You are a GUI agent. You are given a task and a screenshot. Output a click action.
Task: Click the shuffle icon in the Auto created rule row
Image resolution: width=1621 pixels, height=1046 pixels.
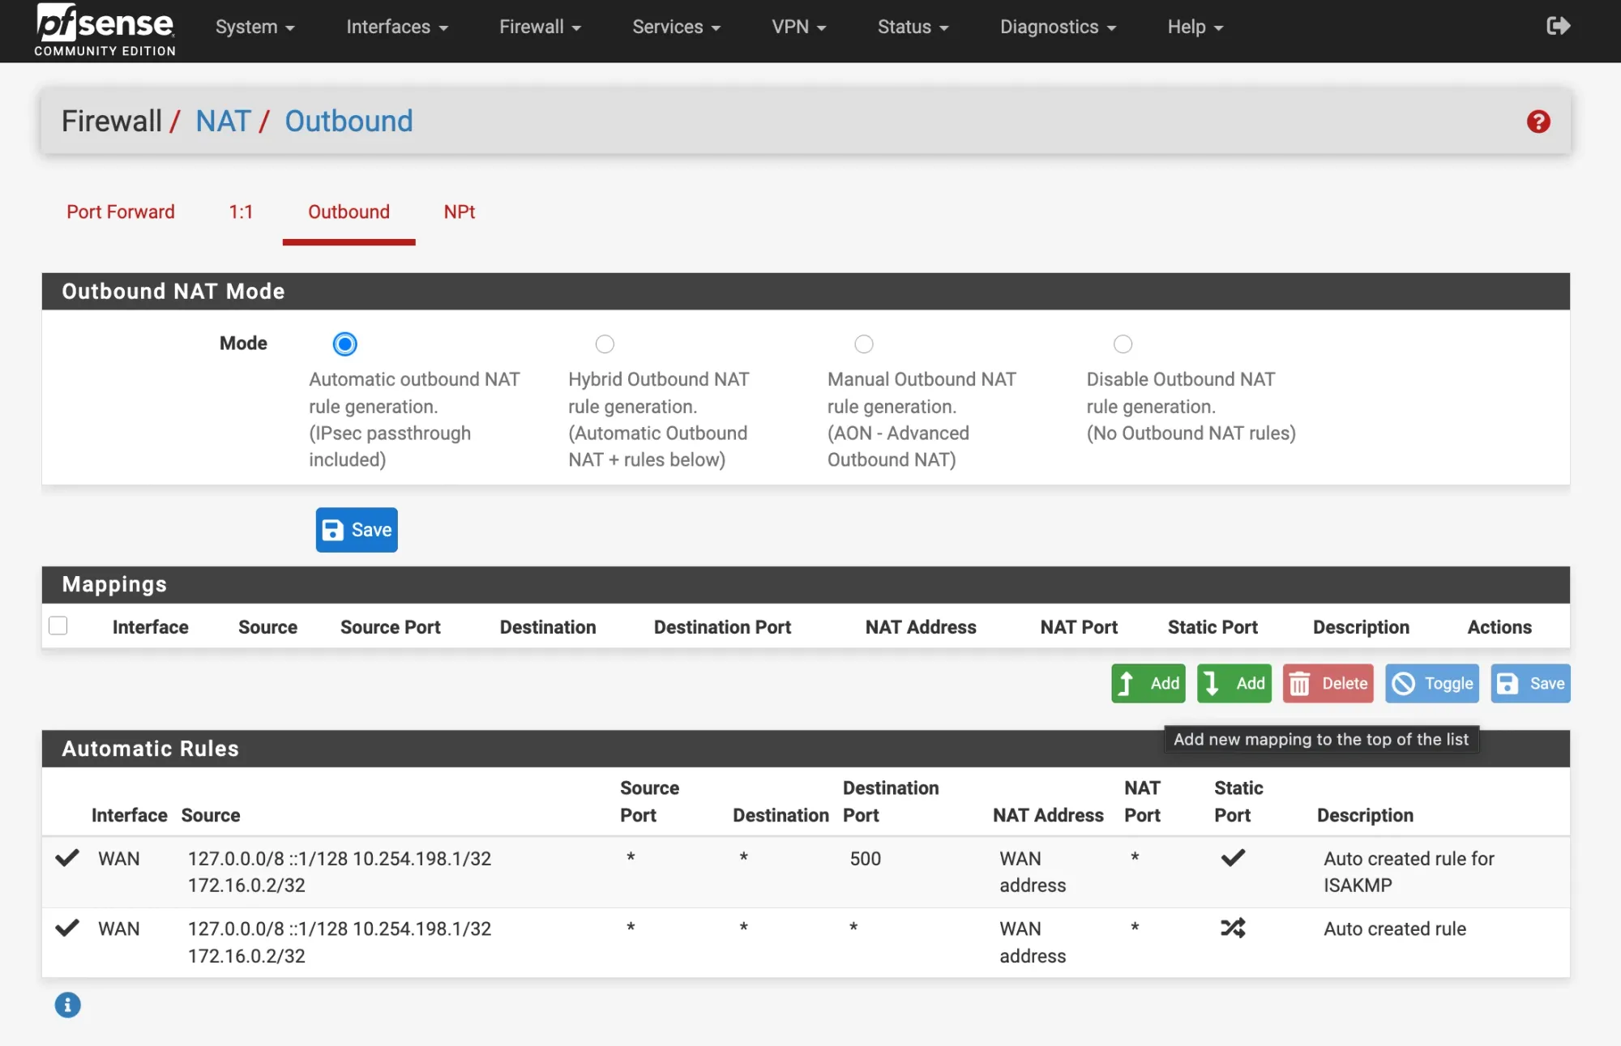1233,928
